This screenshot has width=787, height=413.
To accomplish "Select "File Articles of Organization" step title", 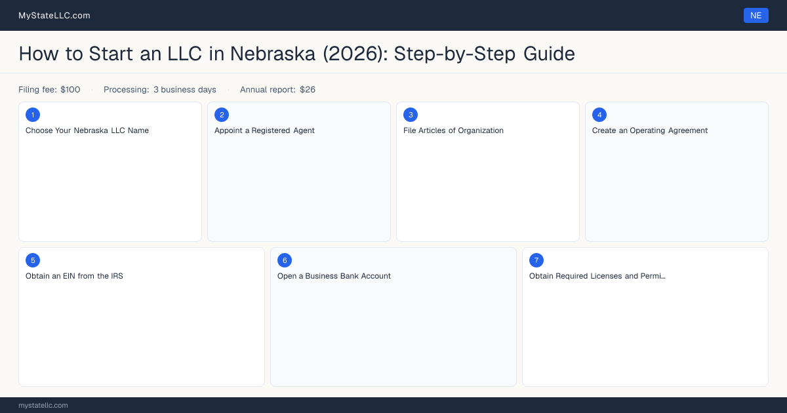I will [453, 130].
